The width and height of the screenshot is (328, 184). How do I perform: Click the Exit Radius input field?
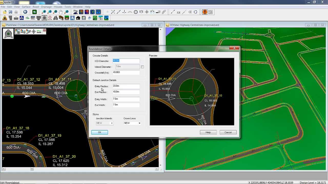click(x=126, y=92)
